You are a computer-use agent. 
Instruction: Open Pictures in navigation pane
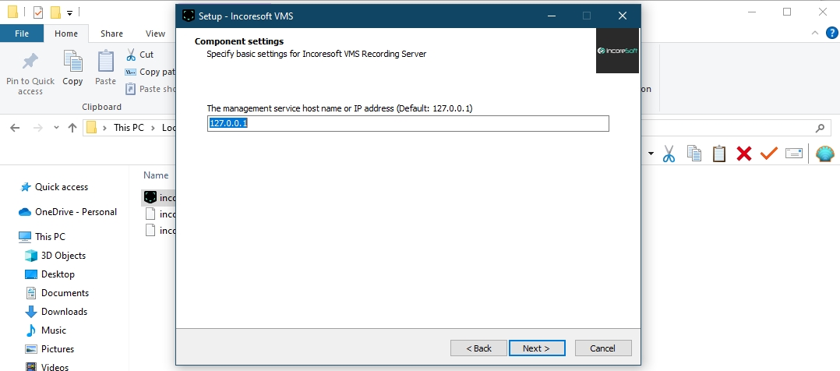(x=50, y=349)
